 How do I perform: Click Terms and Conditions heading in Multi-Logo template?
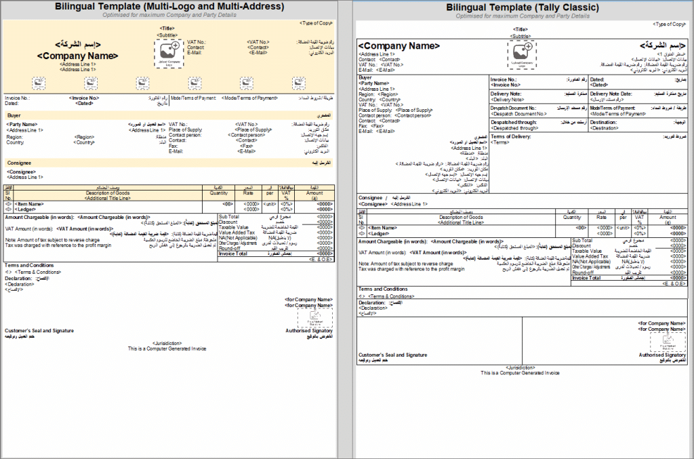click(x=29, y=266)
